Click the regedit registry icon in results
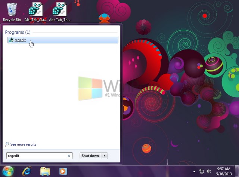The image size is (239, 177). click(x=11, y=40)
